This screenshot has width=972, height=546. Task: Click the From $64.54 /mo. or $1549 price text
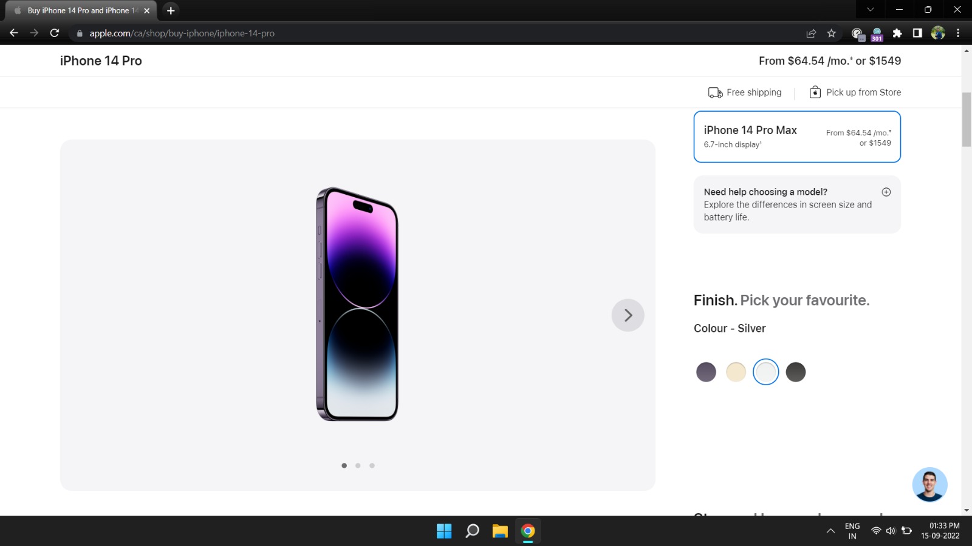[830, 61]
